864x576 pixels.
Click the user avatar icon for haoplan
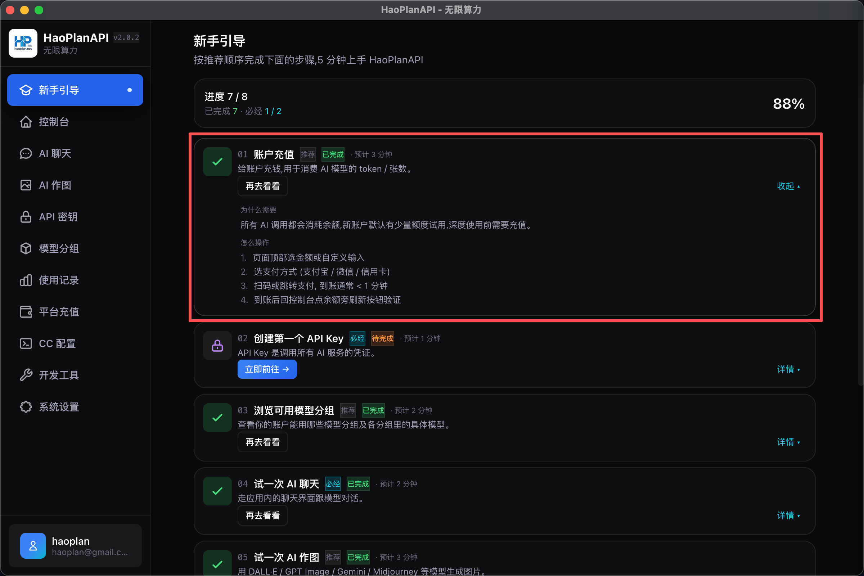pos(33,545)
